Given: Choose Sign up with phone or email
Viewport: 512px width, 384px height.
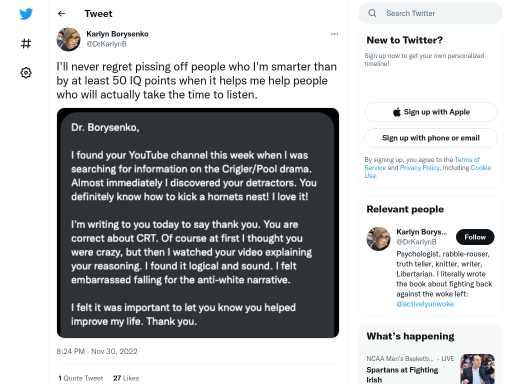Looking at the screenshot, I should 430,138.
